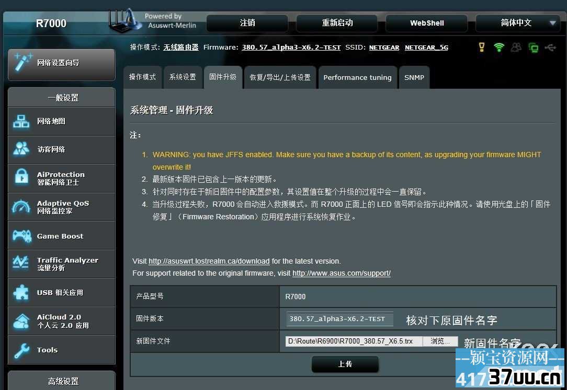Open the Tools wrench icon
Screen dimensions: 567x390
(x=21, y=350)
